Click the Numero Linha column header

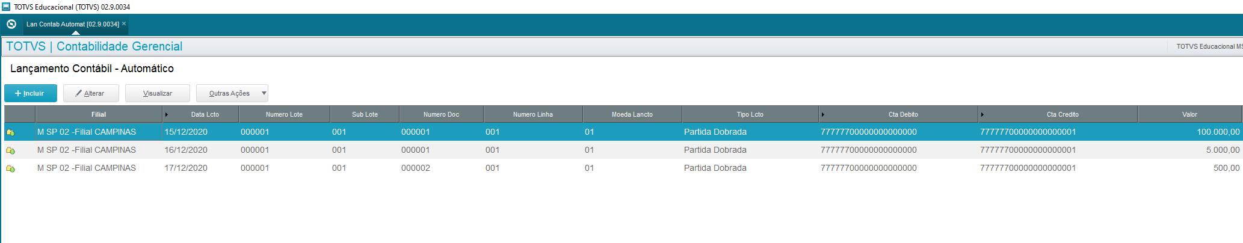pyautogui.click(x=533, y=114)
